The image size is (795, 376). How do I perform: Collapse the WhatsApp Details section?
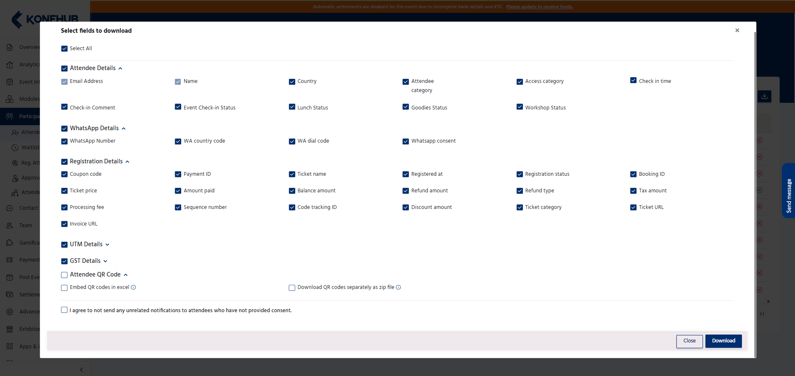[124, 129]
